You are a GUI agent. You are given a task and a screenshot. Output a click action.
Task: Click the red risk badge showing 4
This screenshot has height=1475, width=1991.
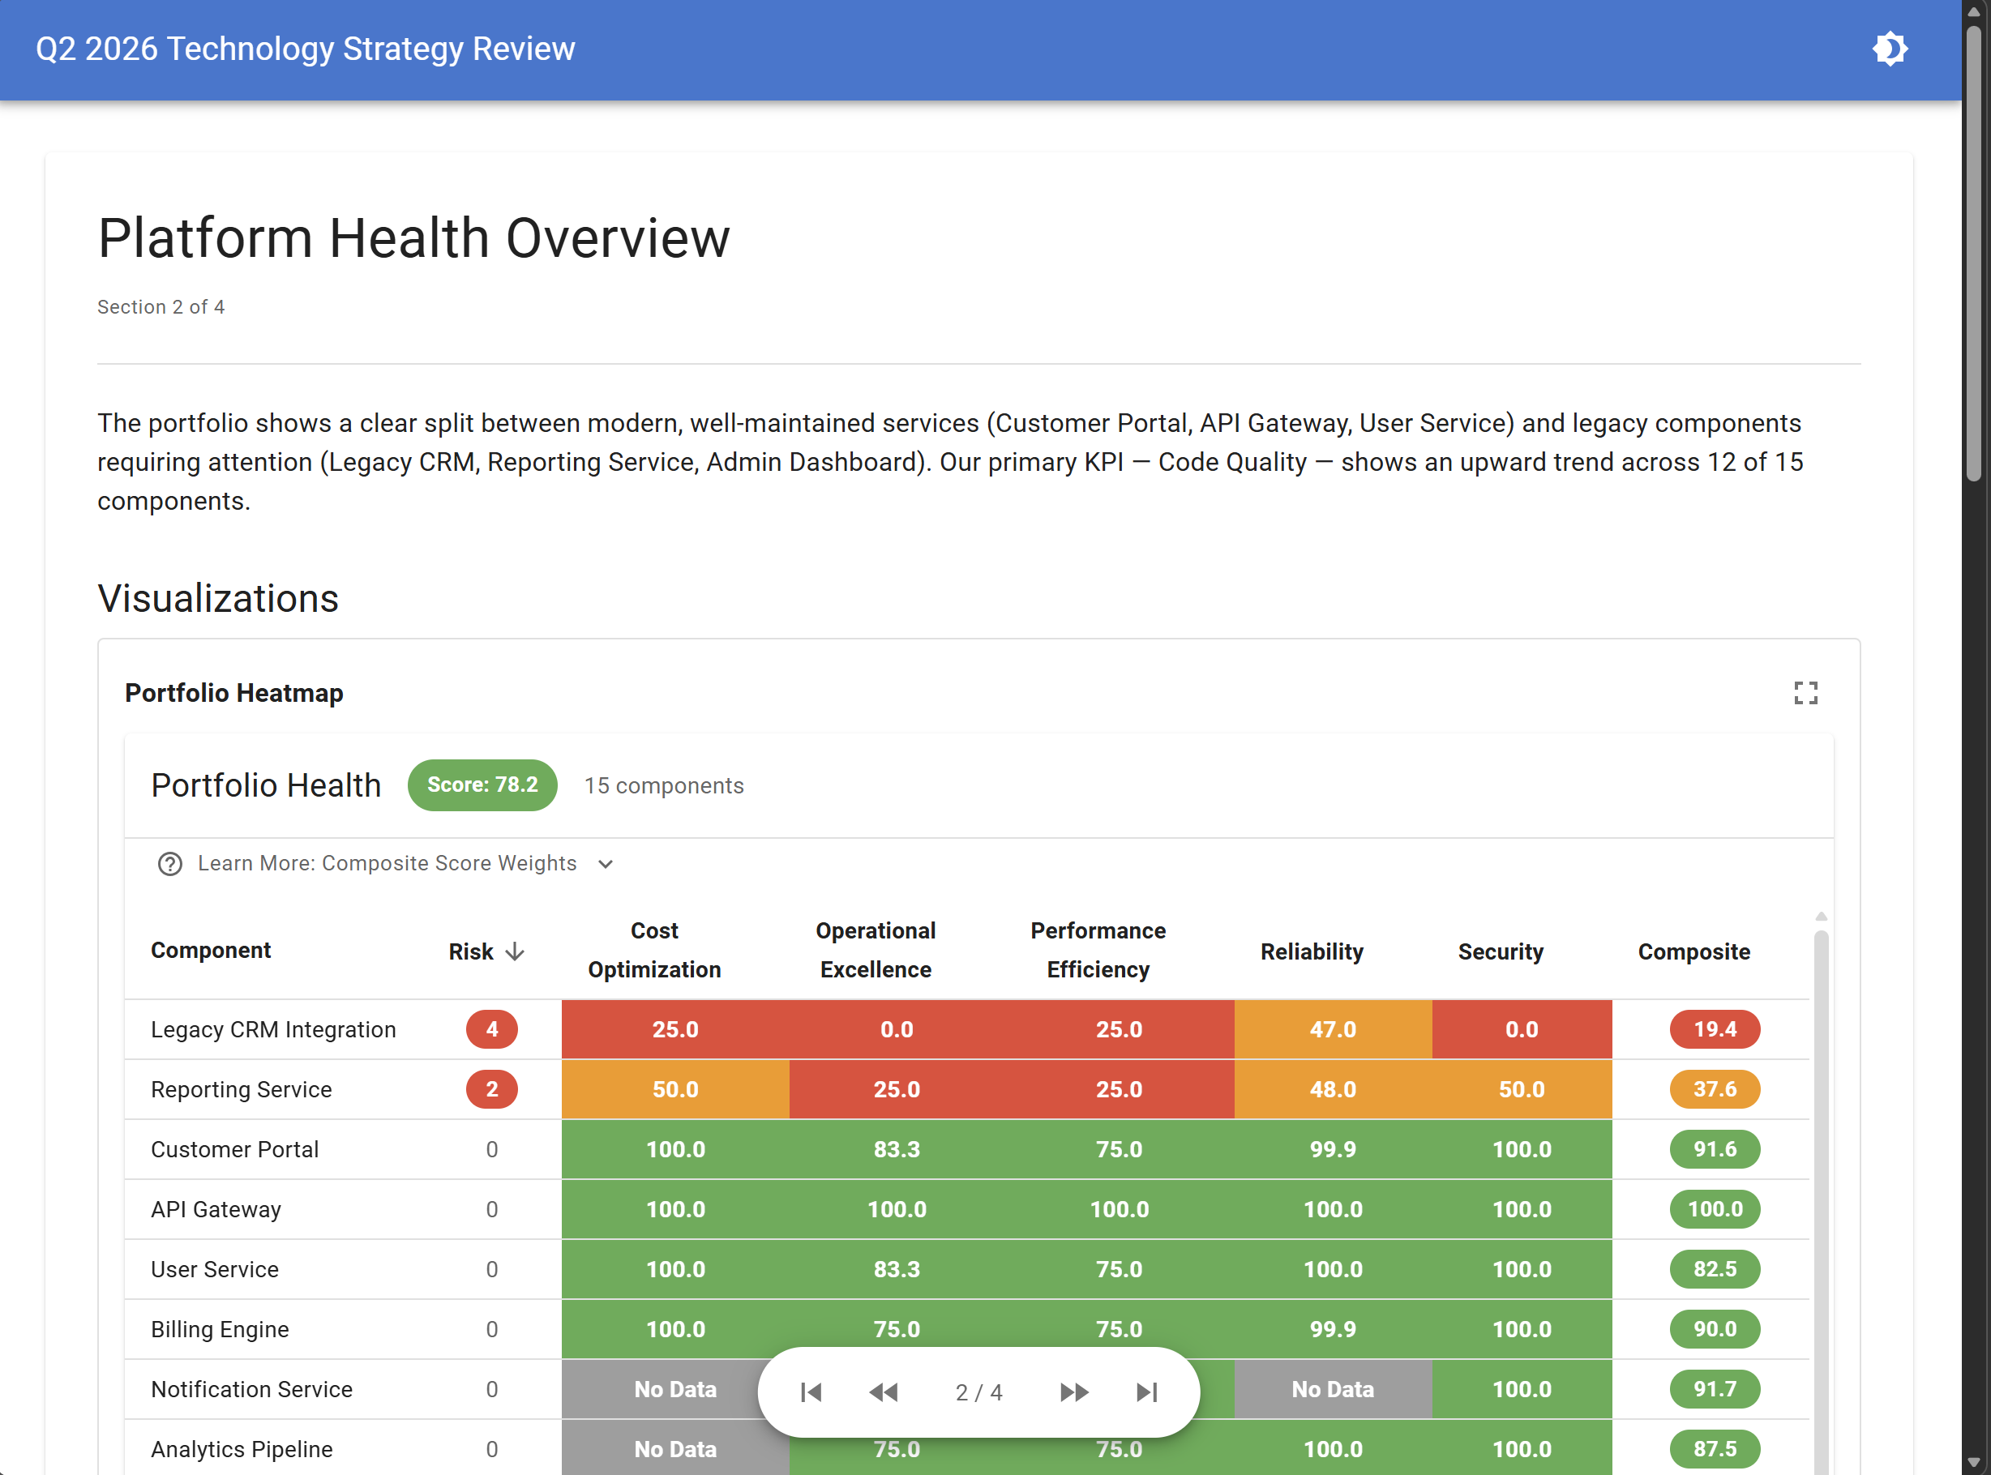click(x=491, y=1029)
